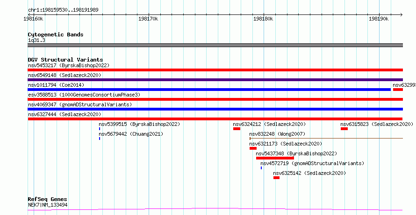Click the NEK7|NM_133494 gene label
The height and width of the screenshot is (215, 416).
coord(48,205)
